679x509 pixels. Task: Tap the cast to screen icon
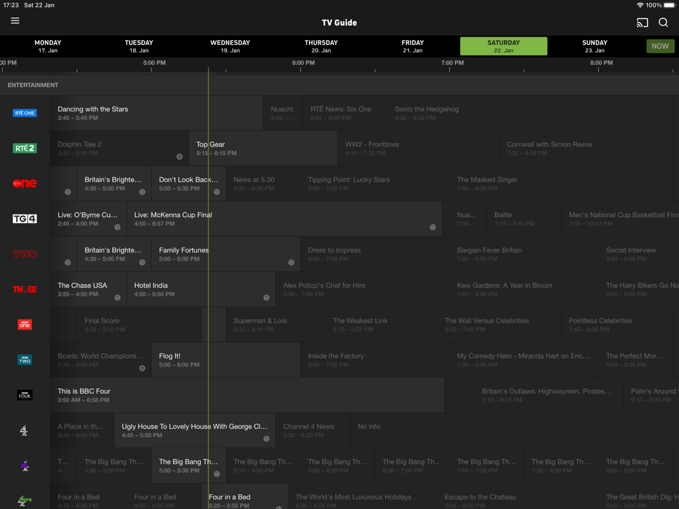point(642,22)
